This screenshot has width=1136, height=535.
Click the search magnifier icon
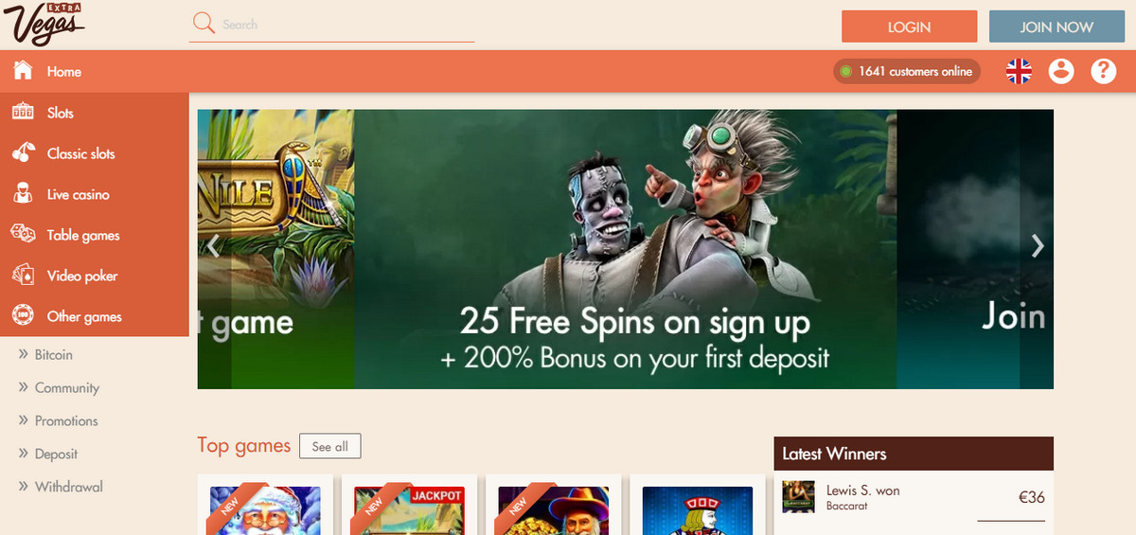click(x=204, y=24)
